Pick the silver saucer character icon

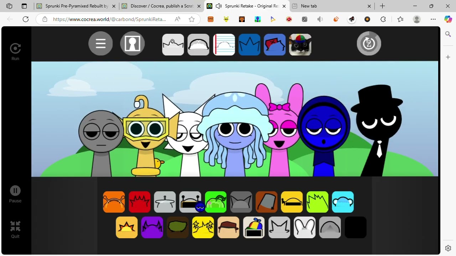tap(165, 202)
